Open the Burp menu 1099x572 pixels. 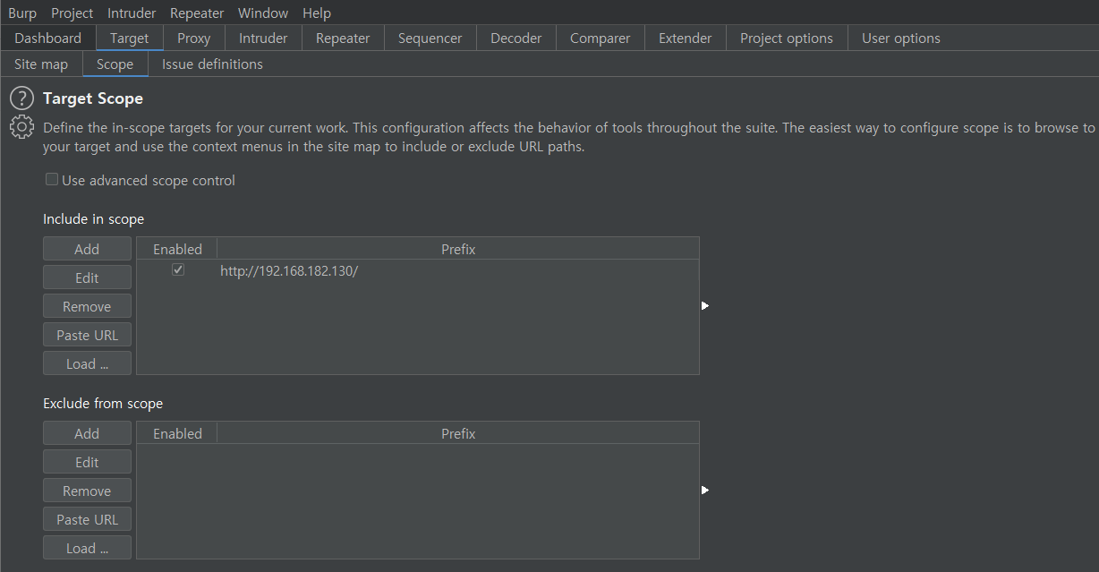tap(22, 13)
